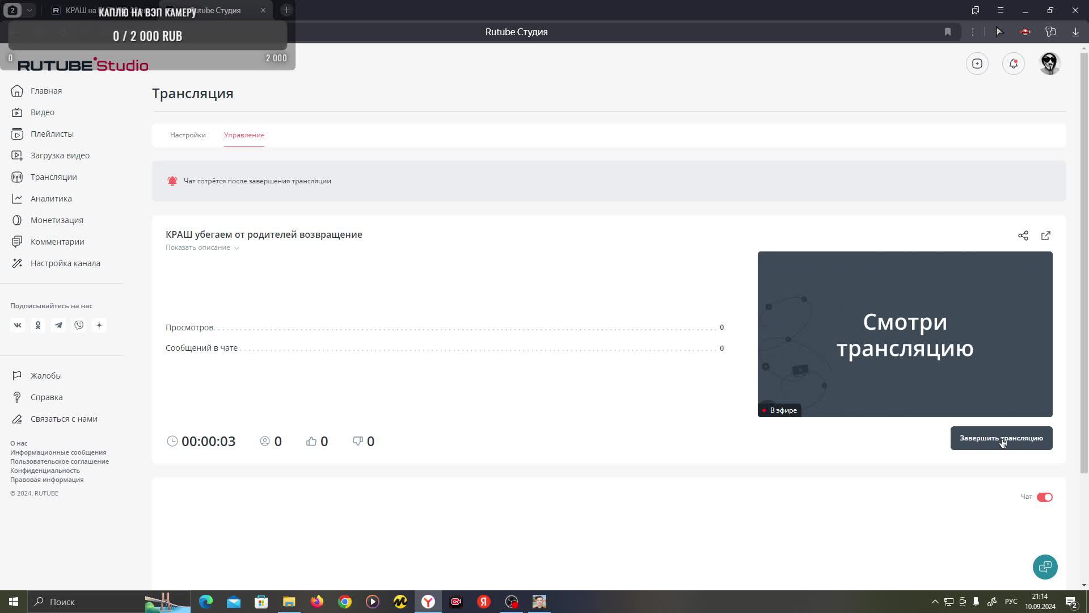Open the Viber social icon
This screenshot has height=613, width=1089.
coord(79,325)
